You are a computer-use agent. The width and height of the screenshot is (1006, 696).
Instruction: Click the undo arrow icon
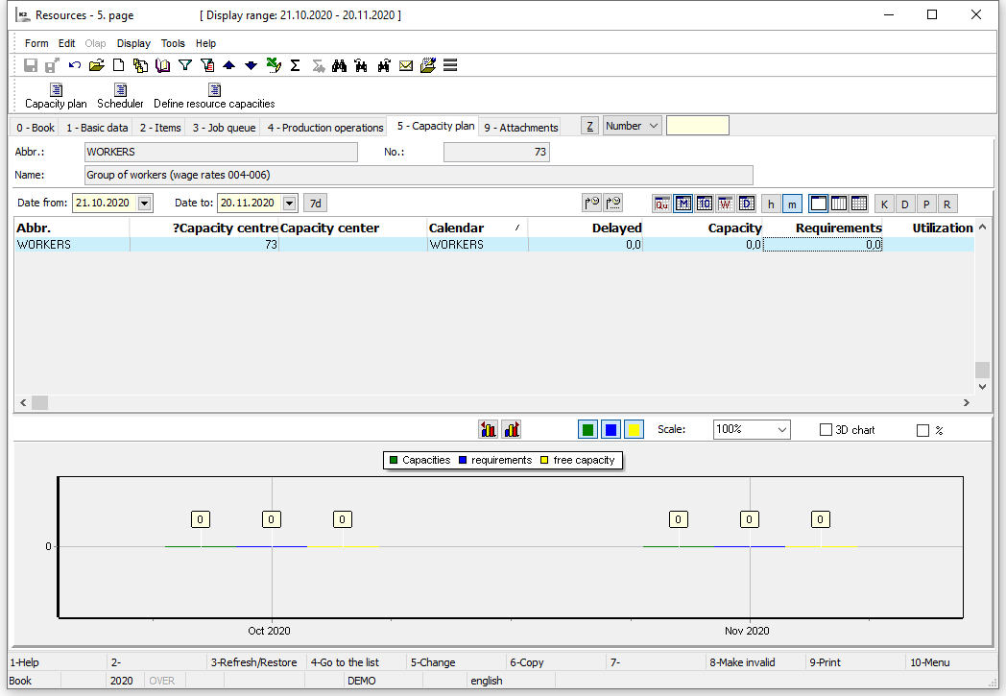75,65
